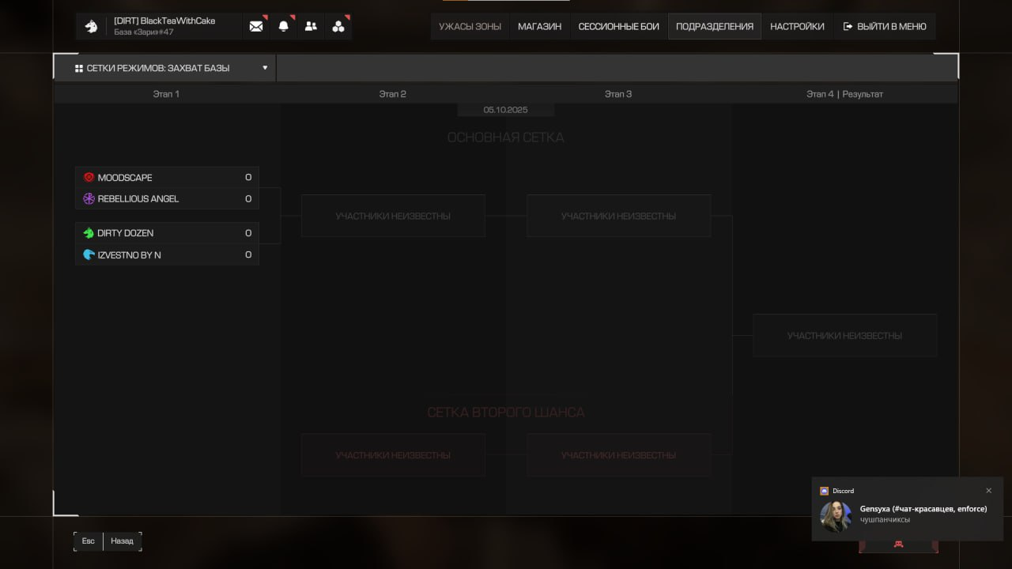1012x569 pixels.
Task: Click the wolf clan emblem icon
Action: point(92,26)
